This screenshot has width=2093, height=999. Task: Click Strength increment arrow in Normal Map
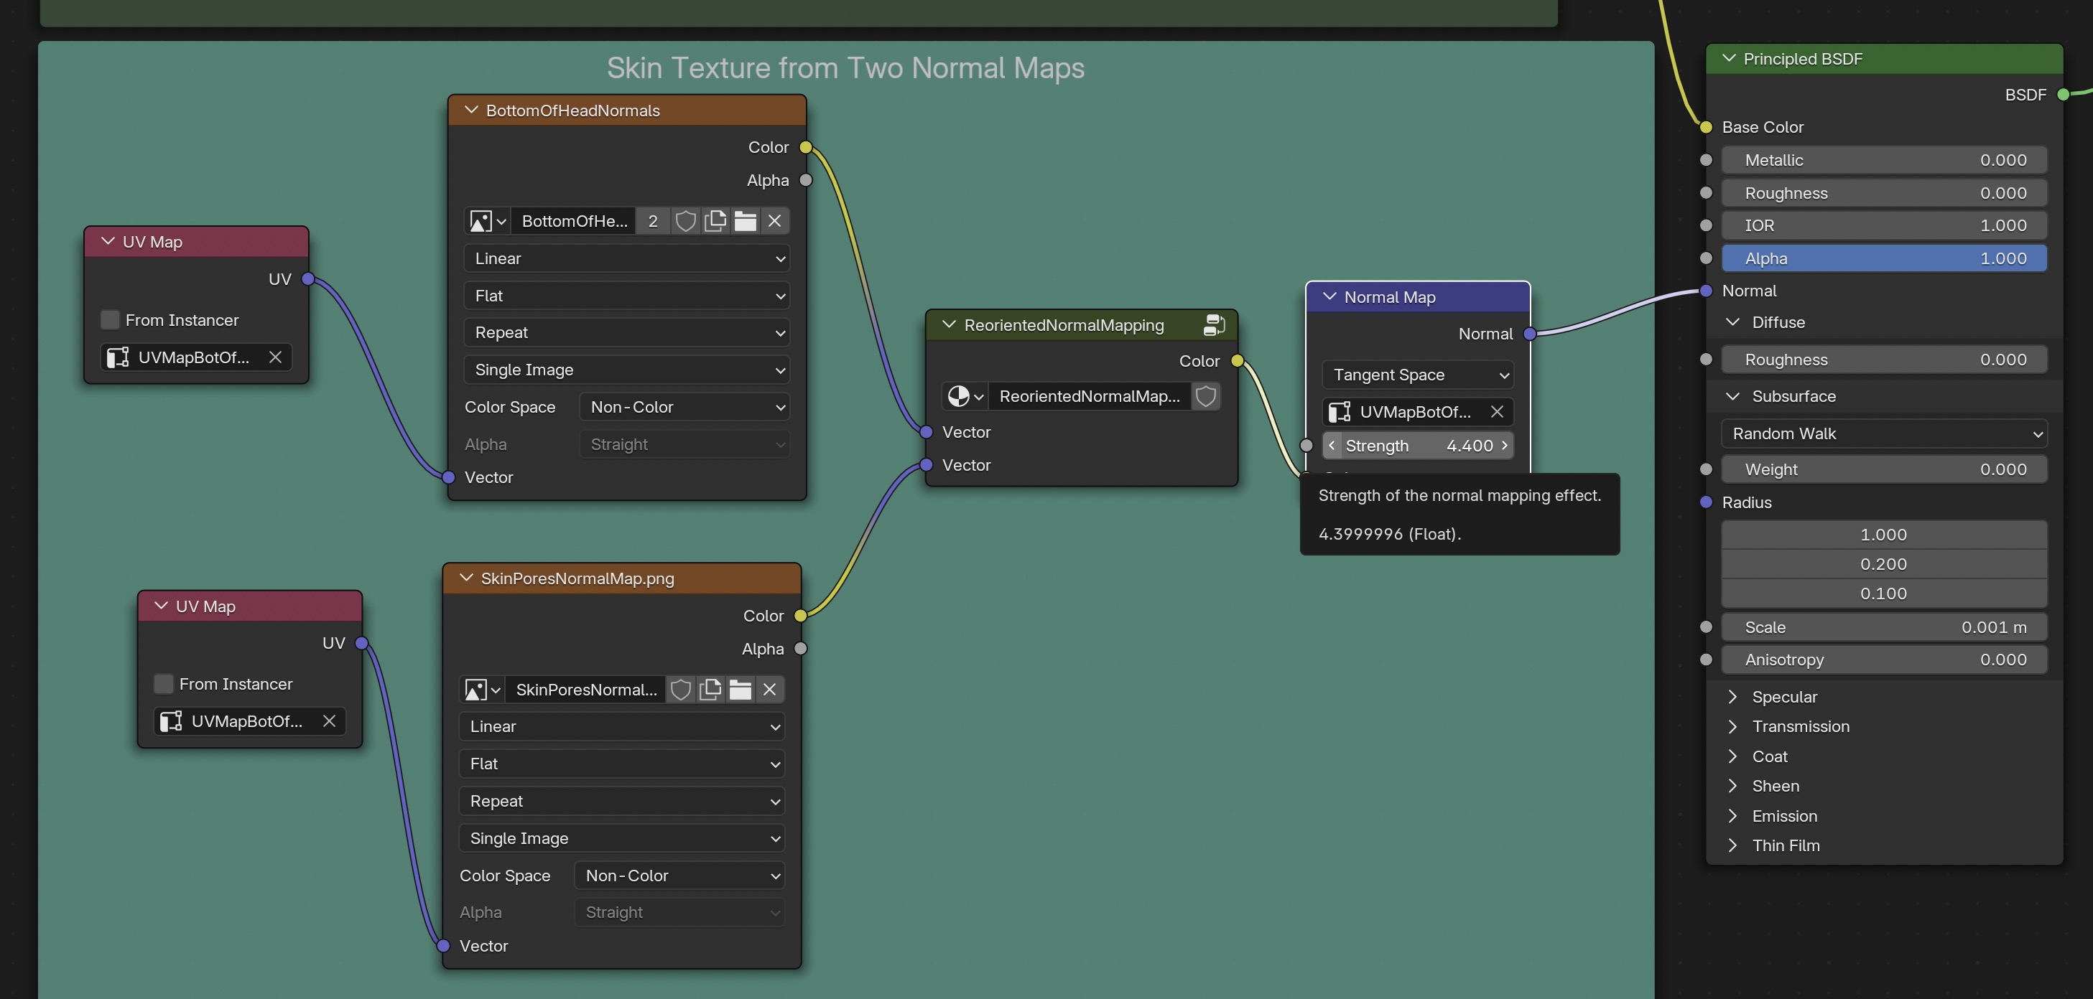(x=1505, y=445)
